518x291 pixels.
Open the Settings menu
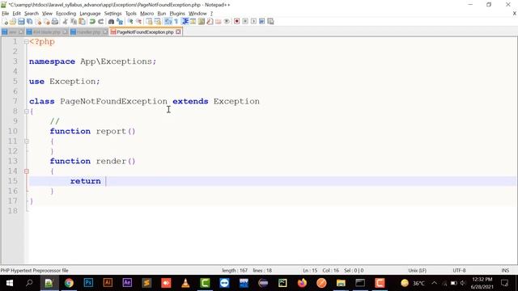pyautogui.click(x=113, y=14)
